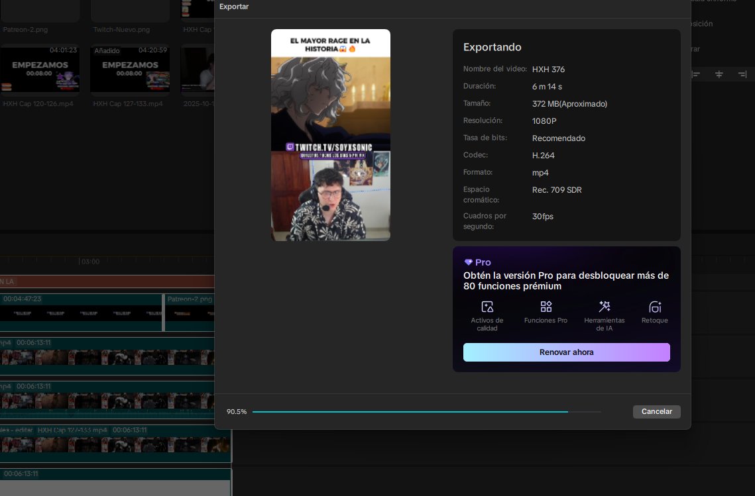Click the align center icon in right panel
Screen dimensions: 755x496
719,74
